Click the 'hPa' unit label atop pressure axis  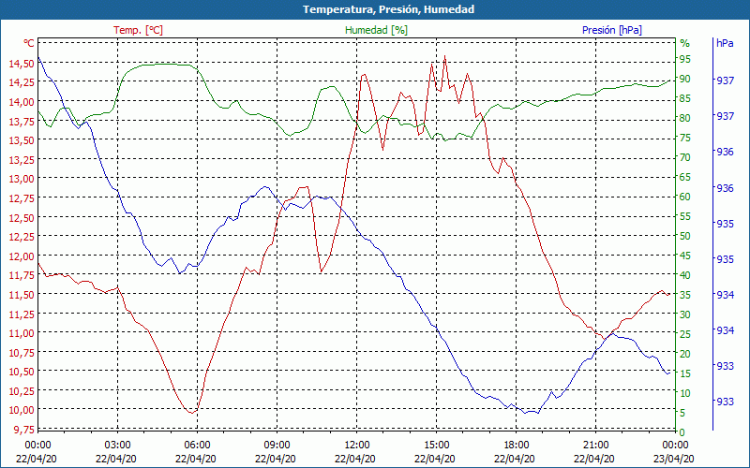click(725, 43)
